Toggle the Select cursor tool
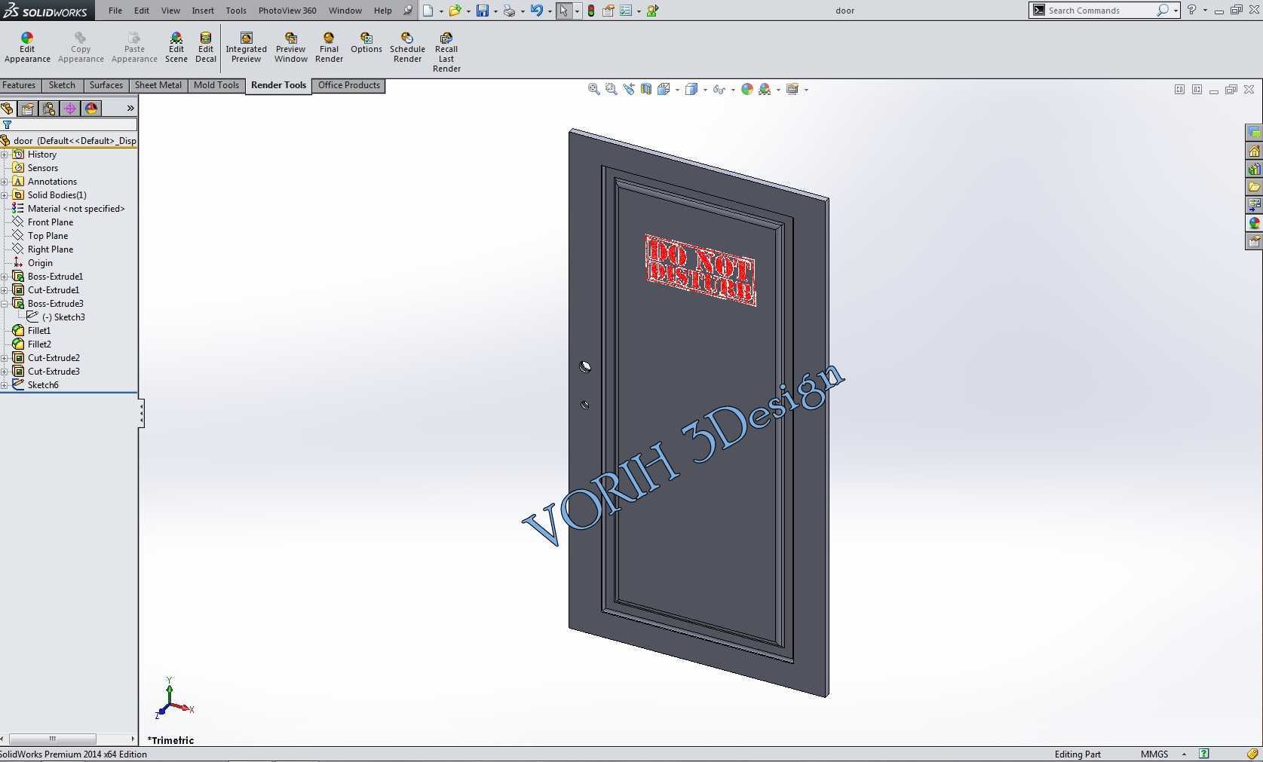 (x=564, y=11)
